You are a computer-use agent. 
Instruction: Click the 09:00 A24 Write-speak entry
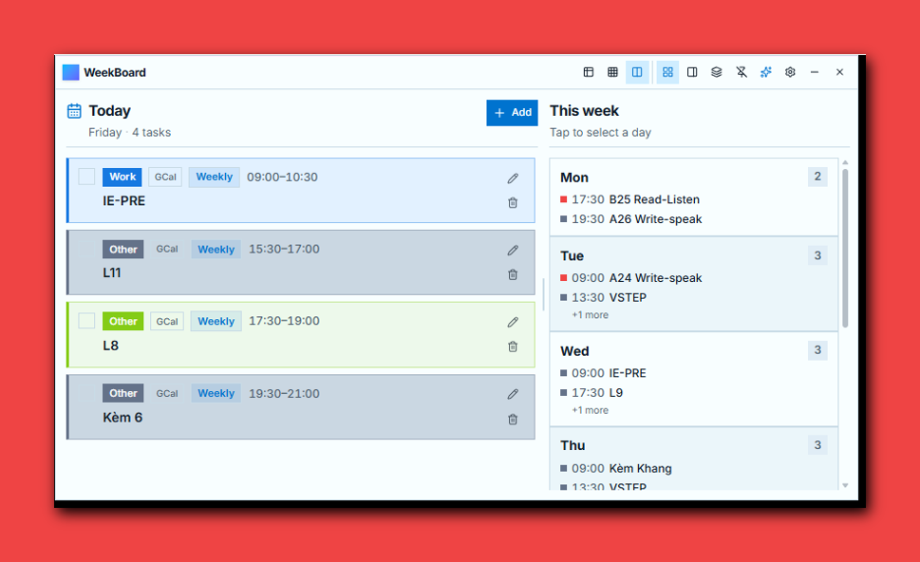631,278
